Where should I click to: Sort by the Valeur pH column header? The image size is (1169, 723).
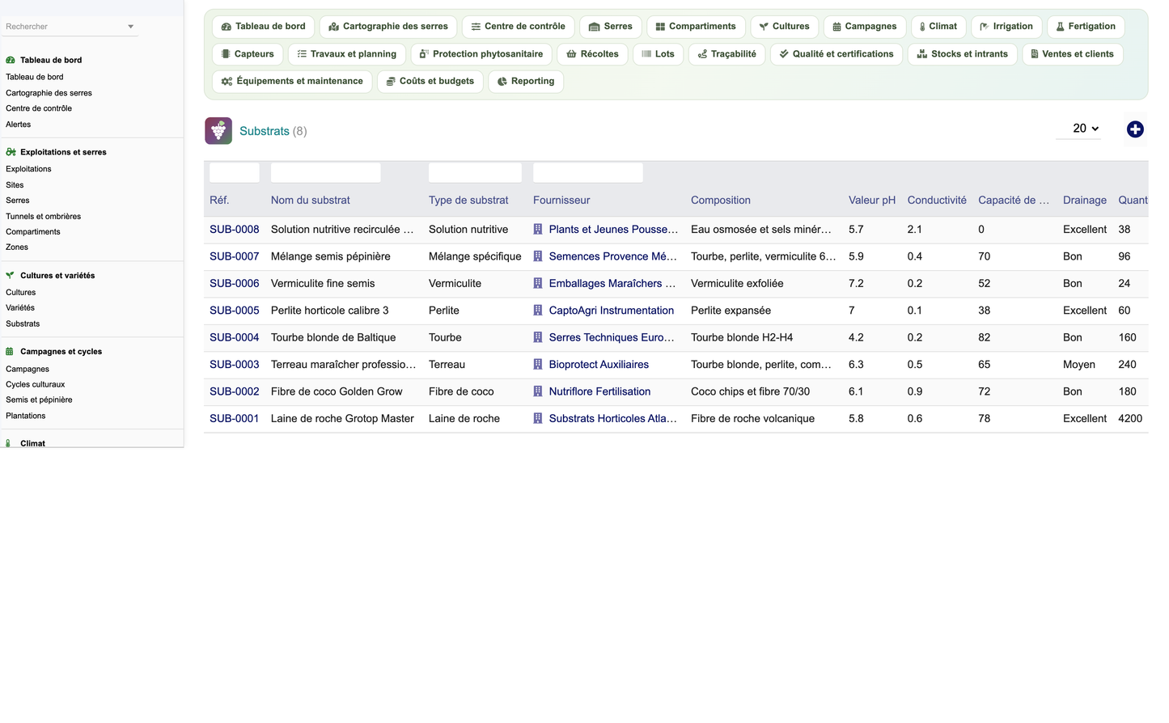point(872,201)
